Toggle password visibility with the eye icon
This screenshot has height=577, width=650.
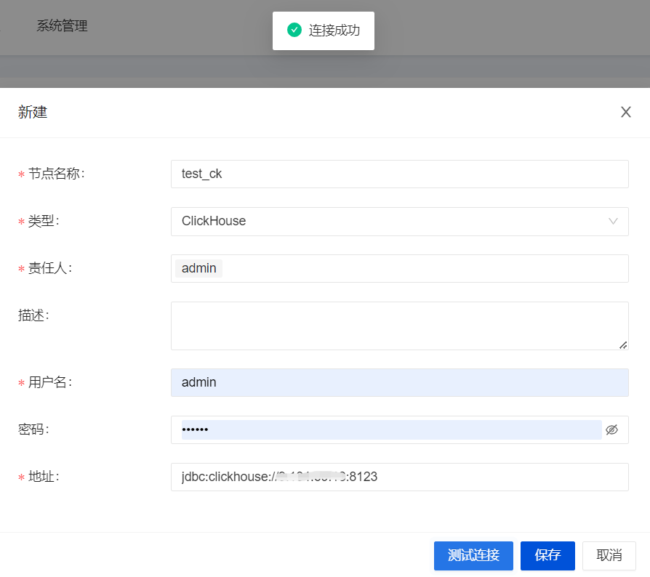611,429
